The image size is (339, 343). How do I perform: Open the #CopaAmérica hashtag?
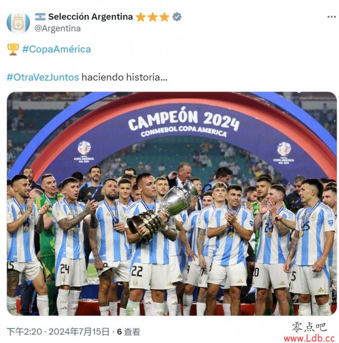coord(56,49)
